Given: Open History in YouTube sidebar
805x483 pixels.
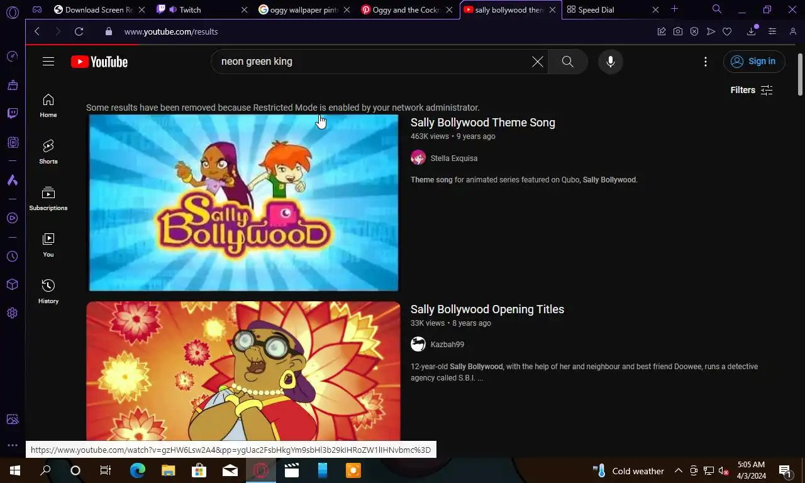Looking at the screenshot, I should coord(48,292).
